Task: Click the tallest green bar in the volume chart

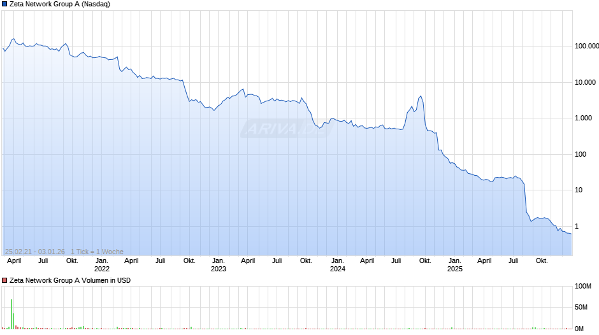Action: coord(11,314)
